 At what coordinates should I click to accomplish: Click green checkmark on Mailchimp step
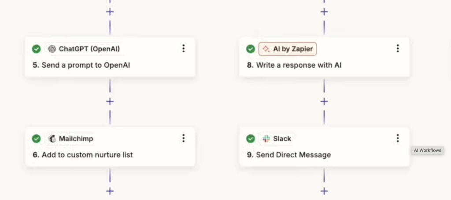[x=37, y=138]
